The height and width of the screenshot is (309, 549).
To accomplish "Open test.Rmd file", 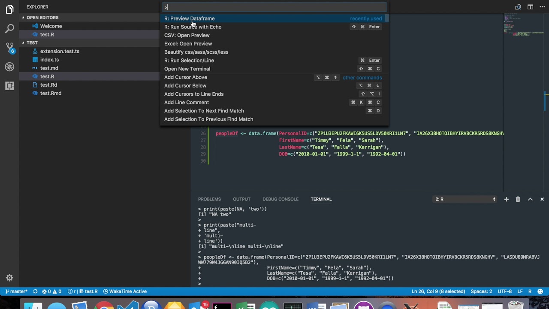I will pos(51,93).
